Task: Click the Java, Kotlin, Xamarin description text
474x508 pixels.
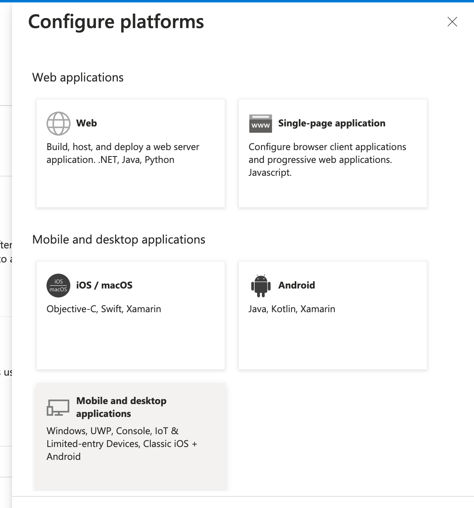Action: [292, 309]
